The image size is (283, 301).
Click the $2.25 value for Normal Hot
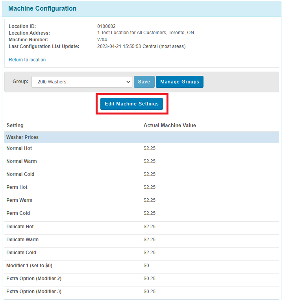(x=149, y=148)
